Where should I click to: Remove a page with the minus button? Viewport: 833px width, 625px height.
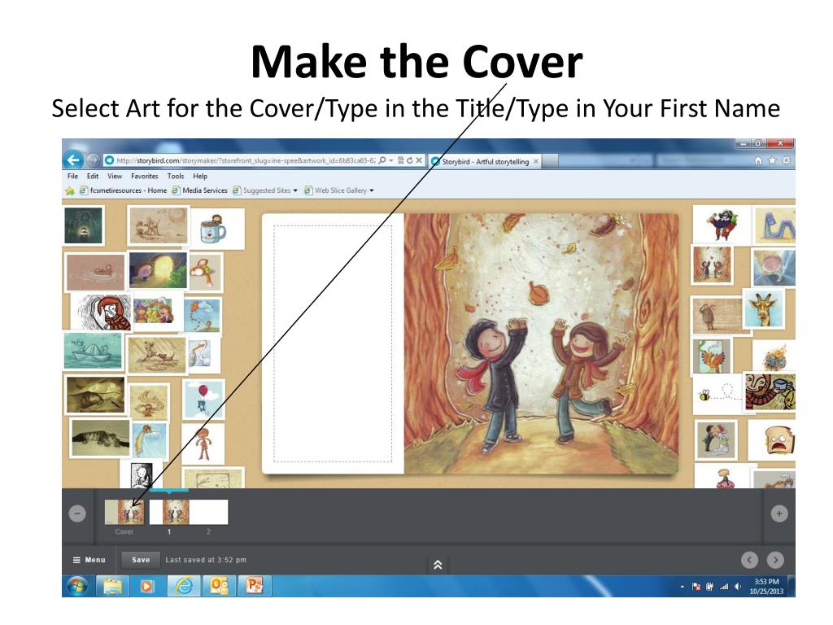click(x=77, y=514)
